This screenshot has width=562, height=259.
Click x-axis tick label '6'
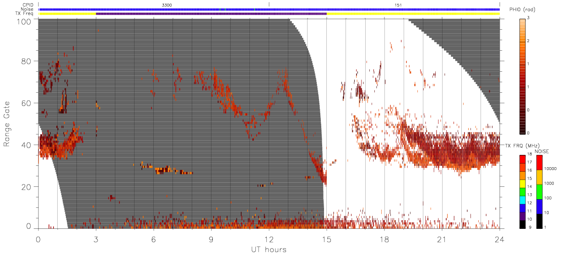(x=153, y=239)
